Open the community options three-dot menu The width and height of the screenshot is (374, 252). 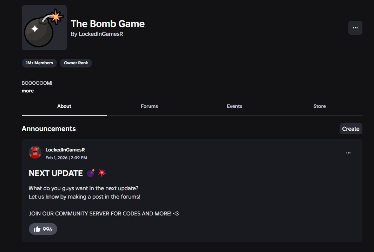(x=355, y=28)
